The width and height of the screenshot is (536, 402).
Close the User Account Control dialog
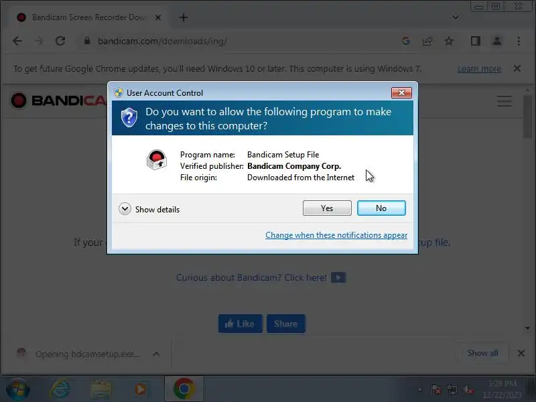[401, 92]
